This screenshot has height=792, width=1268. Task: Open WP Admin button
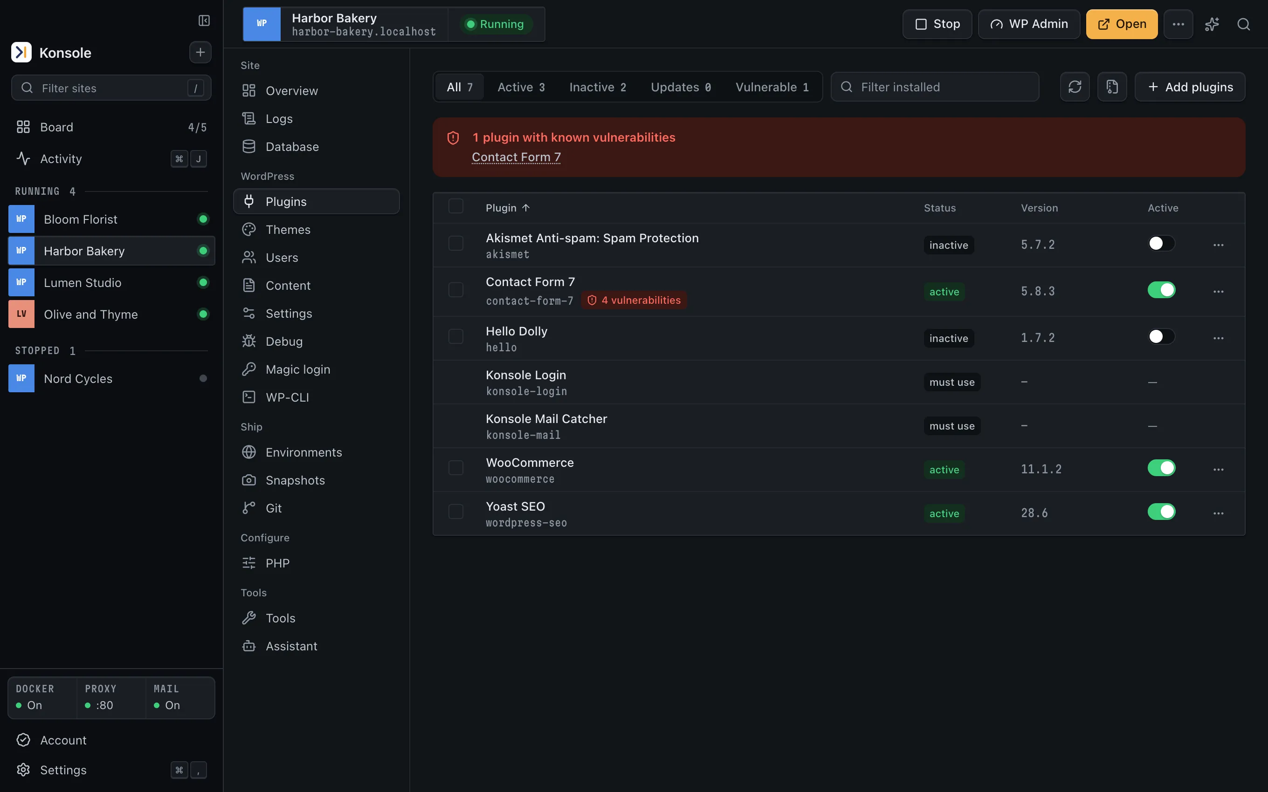(1029, 24)
